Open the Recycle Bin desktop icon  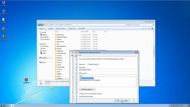point(4,12)
